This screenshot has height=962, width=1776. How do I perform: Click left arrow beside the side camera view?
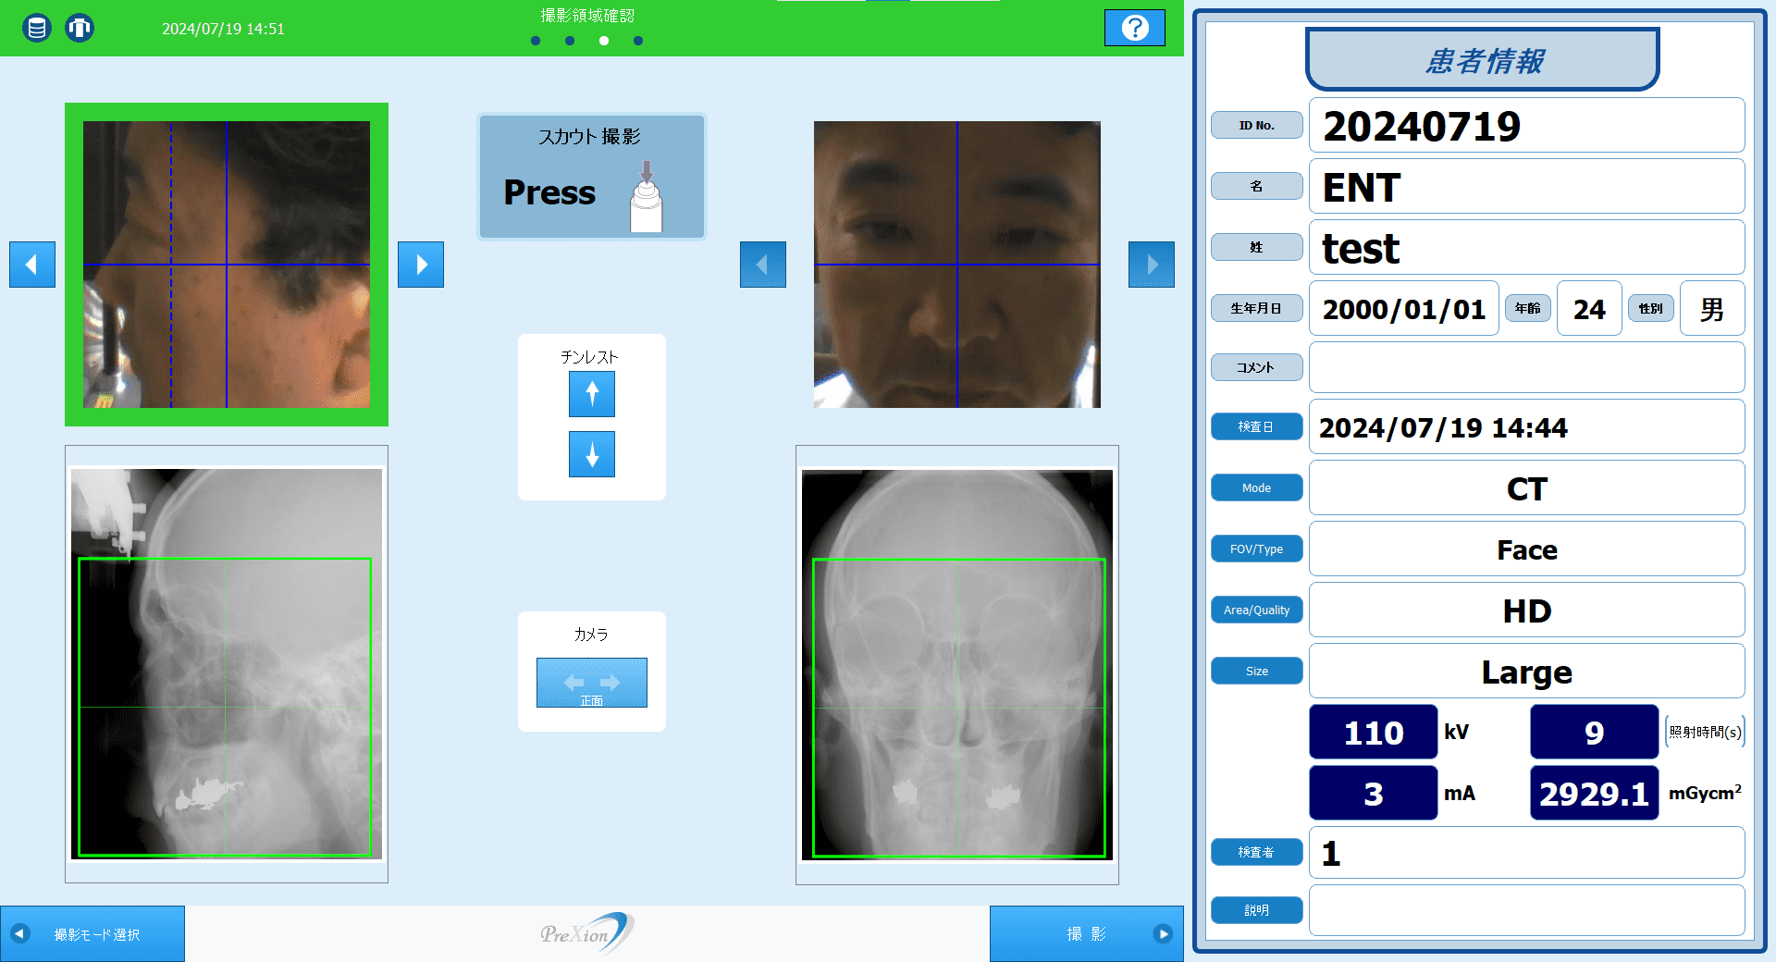point(32,265)
